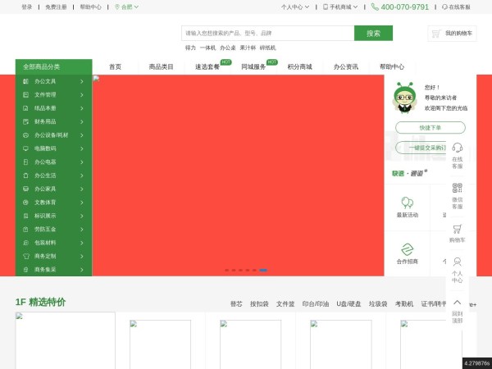Viewport: 492px width, 369px height.
Task: Click the 文件管理 category icon
Action: pos(25,95)
